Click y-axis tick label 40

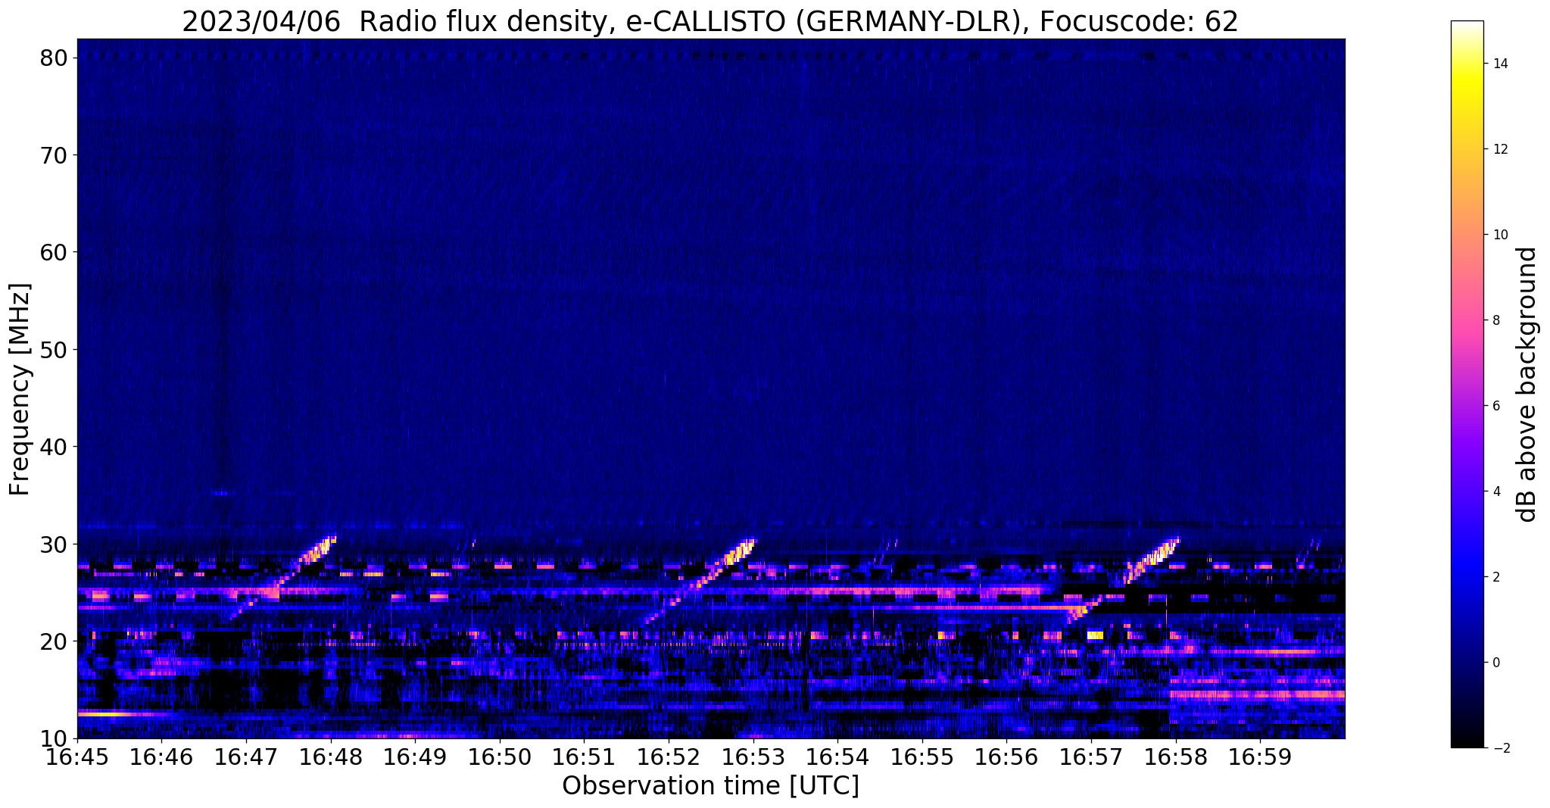click(x=54, y=447)
